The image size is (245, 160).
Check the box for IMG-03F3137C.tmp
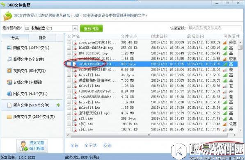(69, 53)
